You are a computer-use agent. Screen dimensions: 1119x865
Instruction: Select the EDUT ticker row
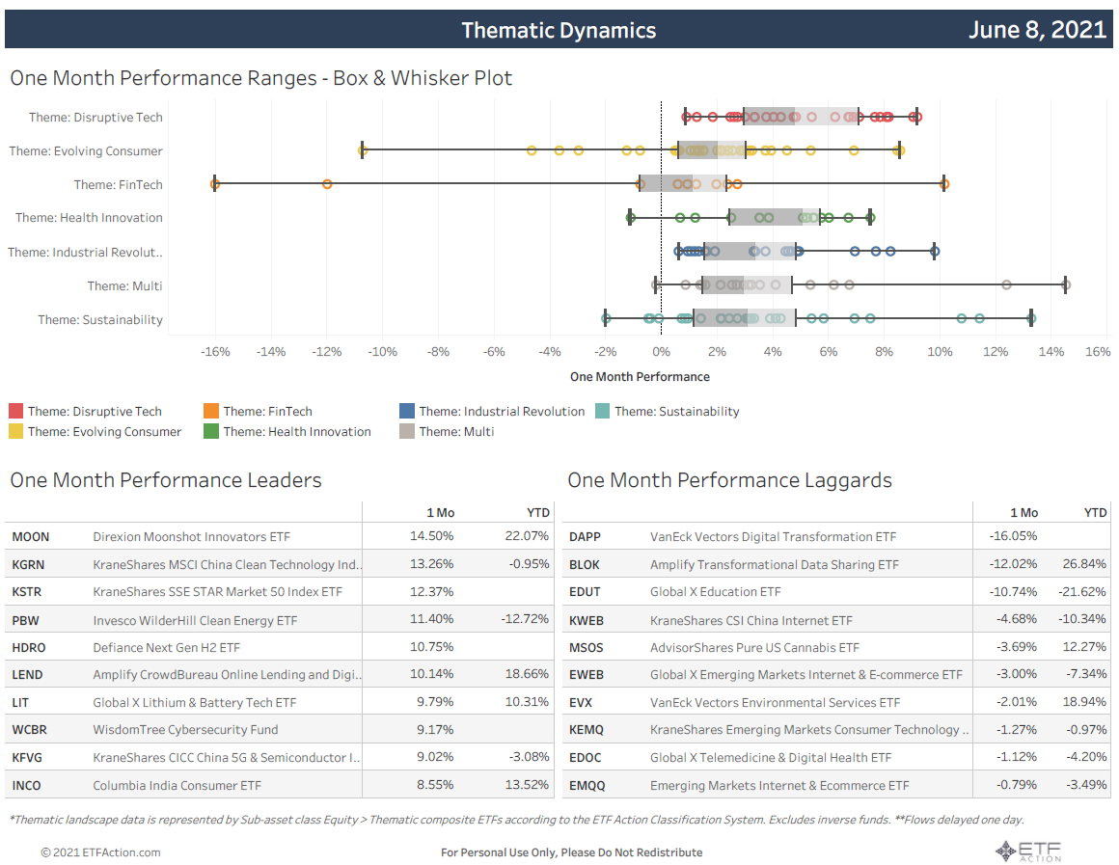(x=836, y=592)
